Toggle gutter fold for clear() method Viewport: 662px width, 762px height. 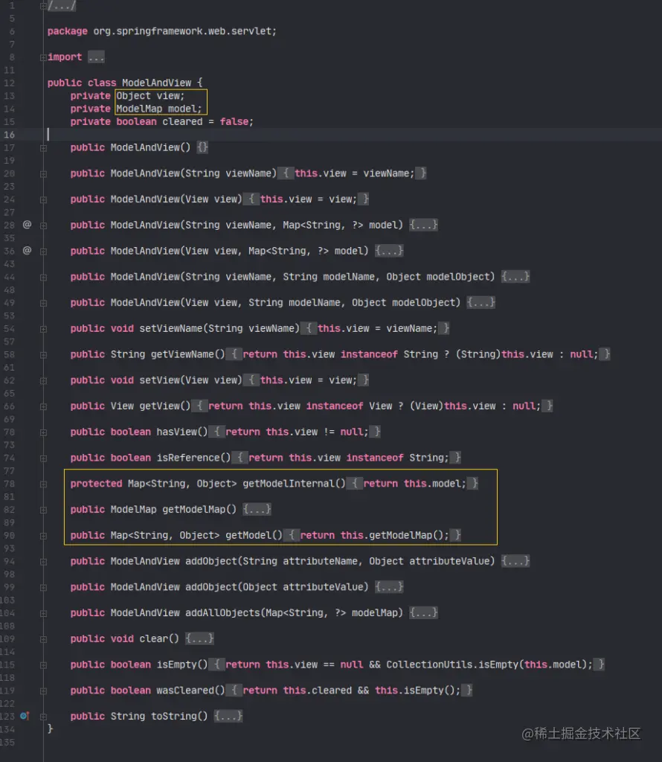43,639
